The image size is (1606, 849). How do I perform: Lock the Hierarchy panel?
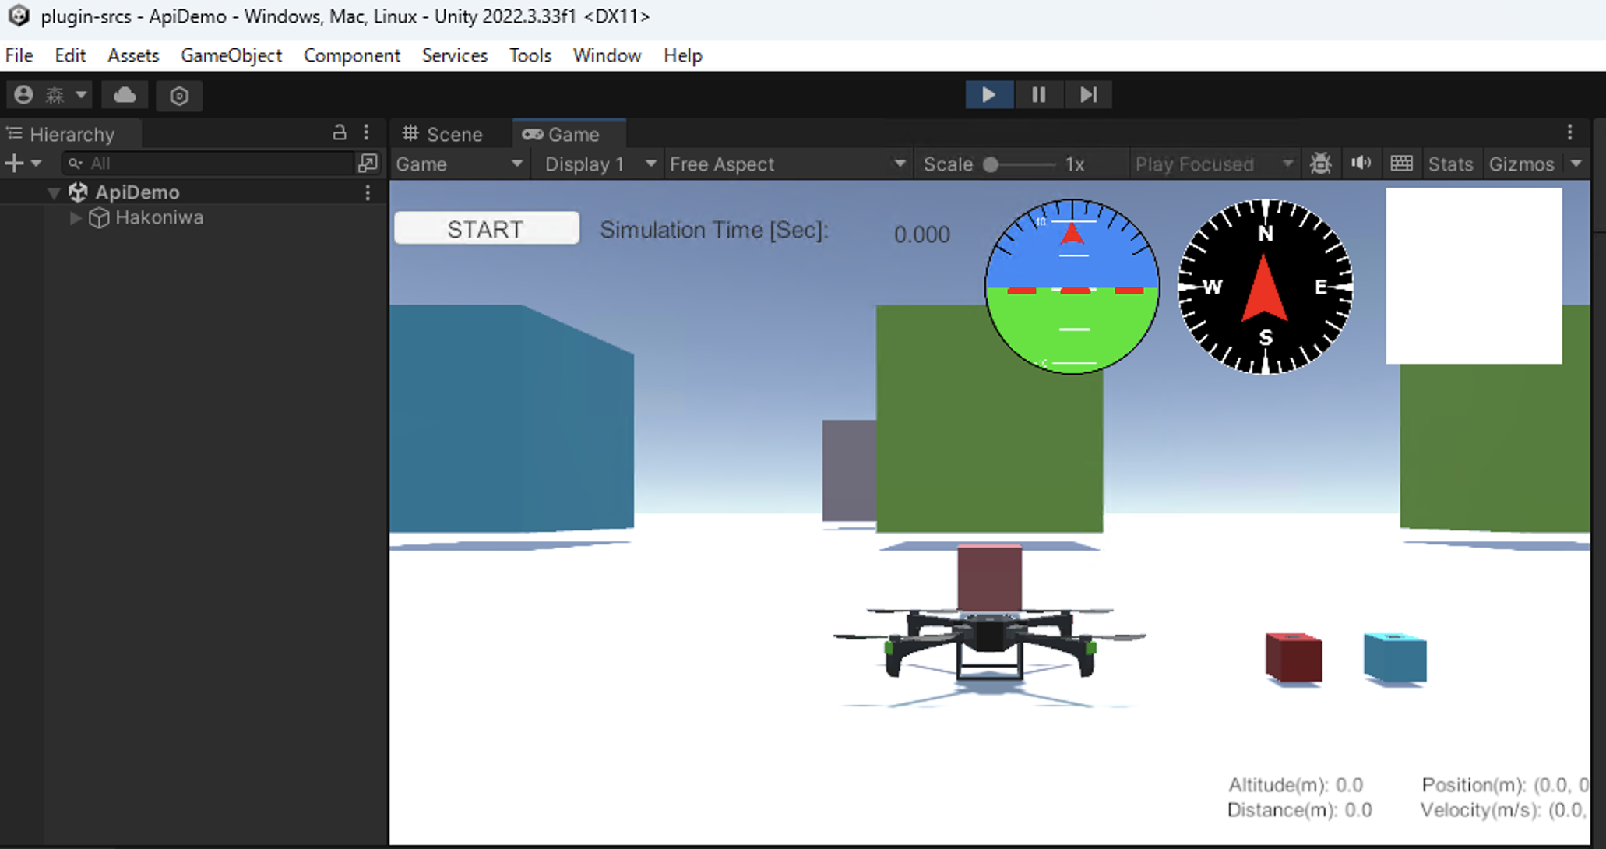tap(340, 132)
